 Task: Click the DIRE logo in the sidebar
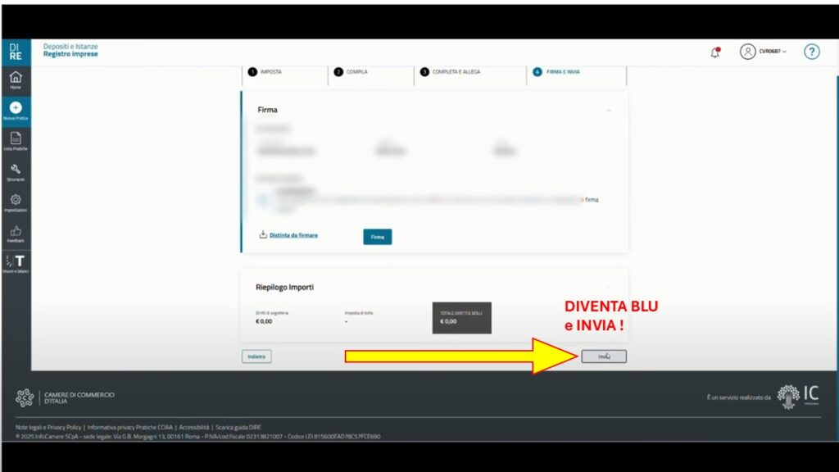pyautogui.click(x=16, y=52)
